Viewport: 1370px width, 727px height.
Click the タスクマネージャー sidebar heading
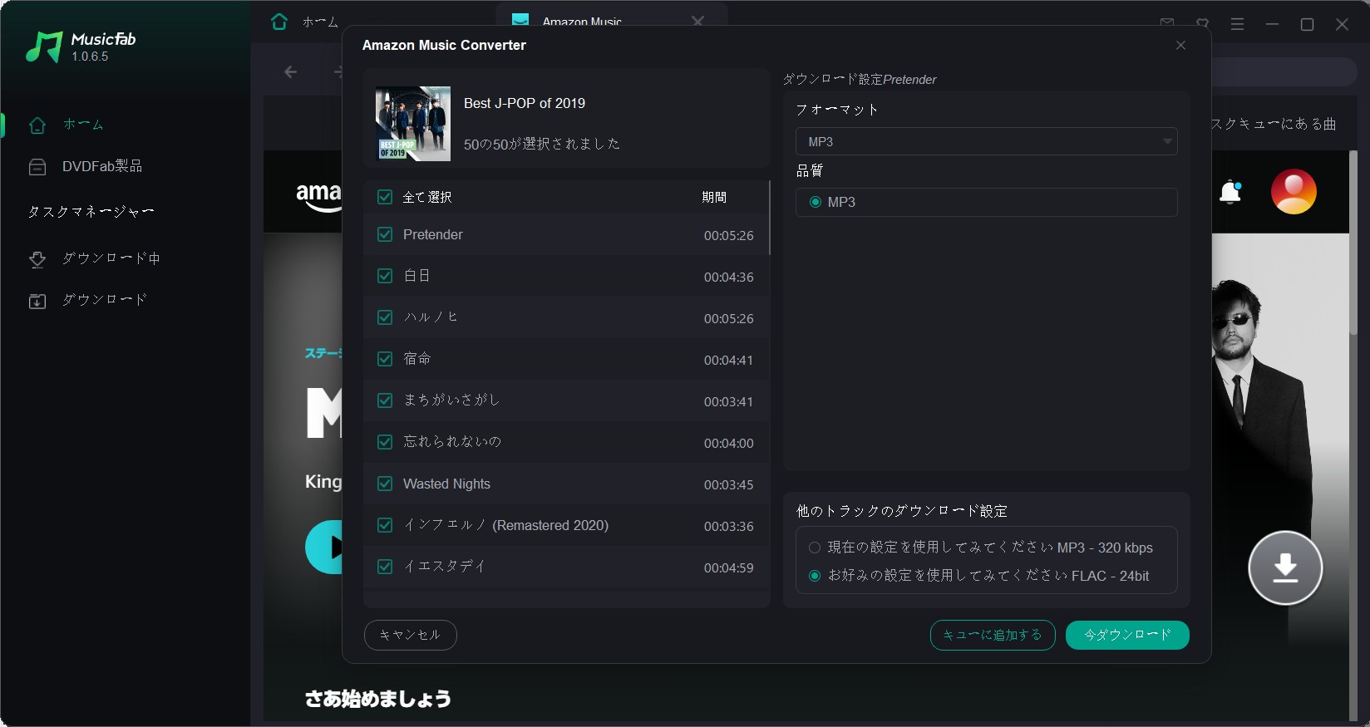pyautogui.click(x=91, y=212)
